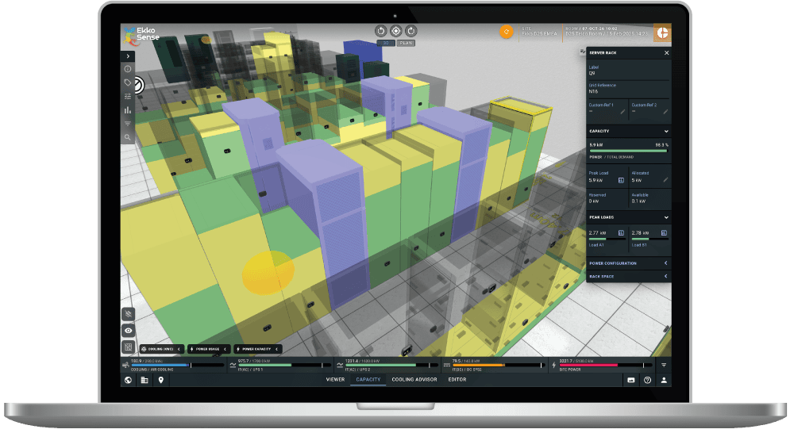Expand the RACK SPACE section
The height and width of the screenshot is (433, 794).
(628, 276)
